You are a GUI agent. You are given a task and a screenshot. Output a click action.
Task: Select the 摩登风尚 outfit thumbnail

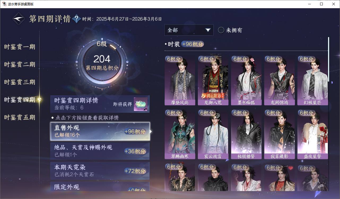coord(180,81)
